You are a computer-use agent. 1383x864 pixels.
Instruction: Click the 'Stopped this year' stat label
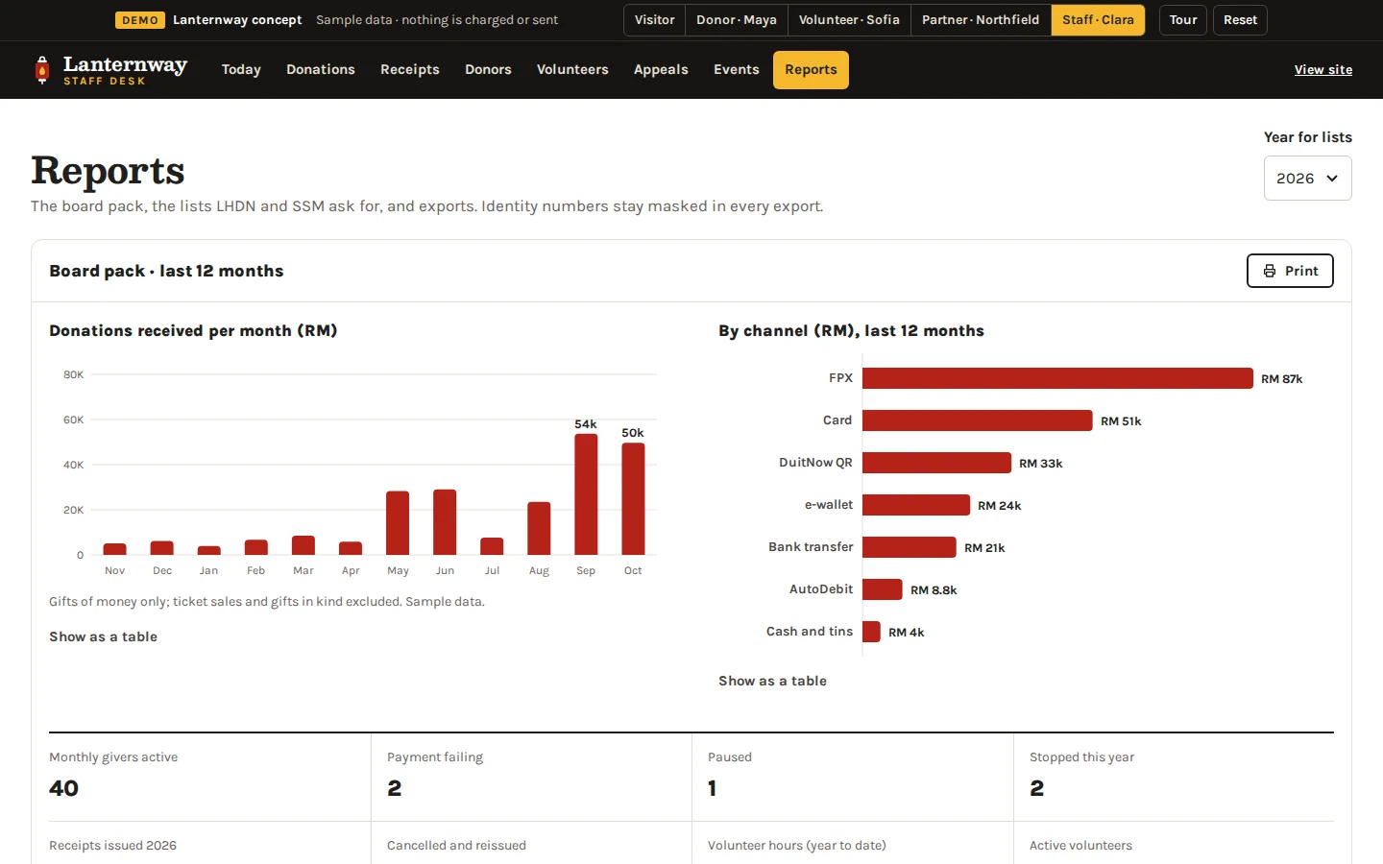1081,757
